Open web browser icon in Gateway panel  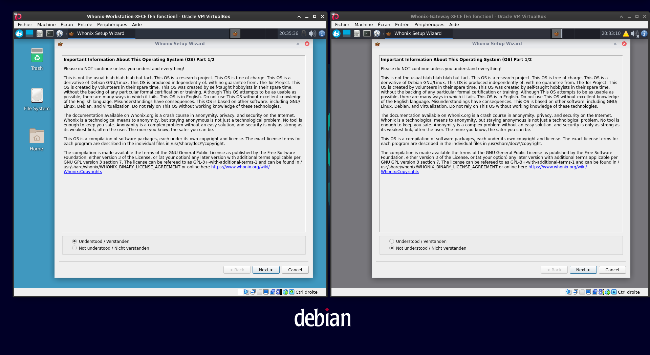click(x=377, y=33)
